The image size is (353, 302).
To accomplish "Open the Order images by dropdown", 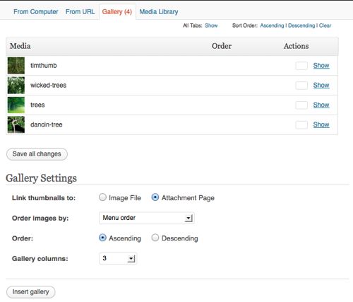I will (x=146, y=218).
